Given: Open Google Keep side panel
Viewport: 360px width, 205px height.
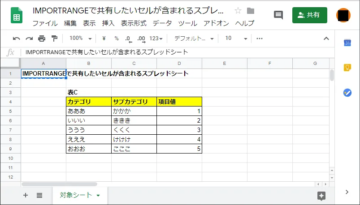Looking at the screenshot, I should [347, 68].
